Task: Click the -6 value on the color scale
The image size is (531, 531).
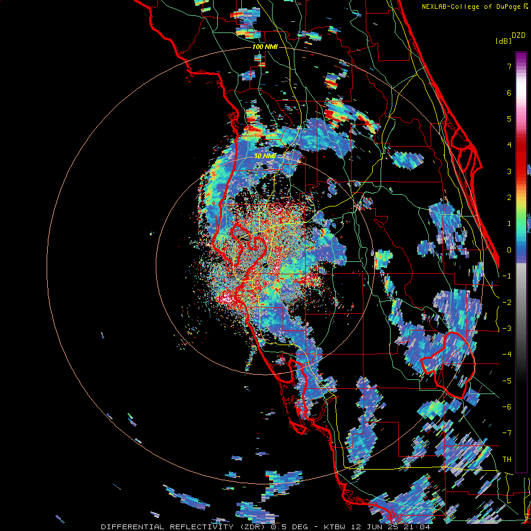Action: click(x=507, y=407)
